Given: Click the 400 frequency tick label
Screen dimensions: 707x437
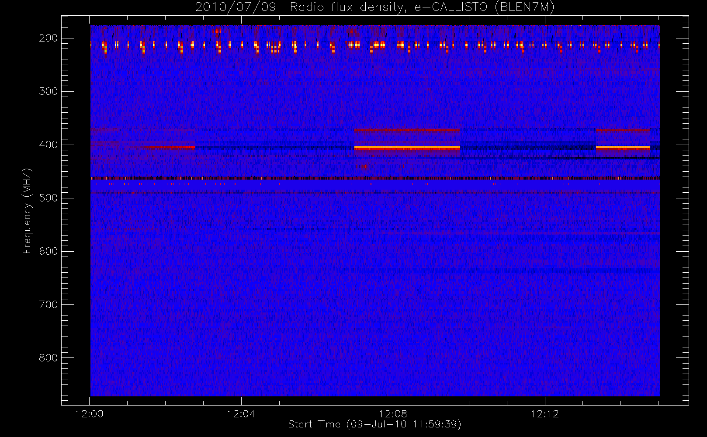Looking at the screenshot, I should [48, 145].
